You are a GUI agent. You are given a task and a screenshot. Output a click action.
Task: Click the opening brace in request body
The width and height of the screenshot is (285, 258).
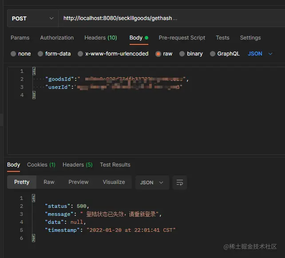point(34,71)
